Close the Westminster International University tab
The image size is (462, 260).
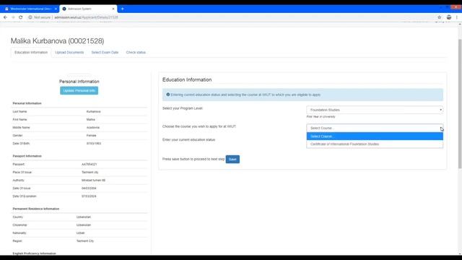[x=56, y=9]
